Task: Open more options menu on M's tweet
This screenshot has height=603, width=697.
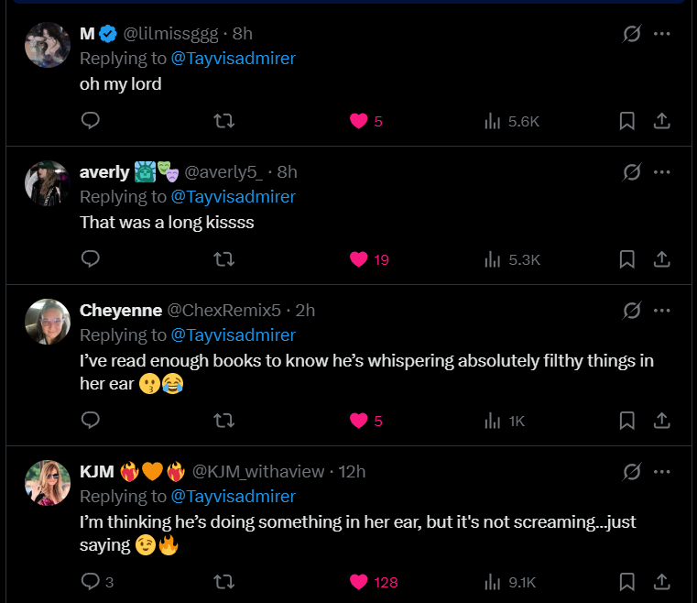Action: [x=662, y=34]
